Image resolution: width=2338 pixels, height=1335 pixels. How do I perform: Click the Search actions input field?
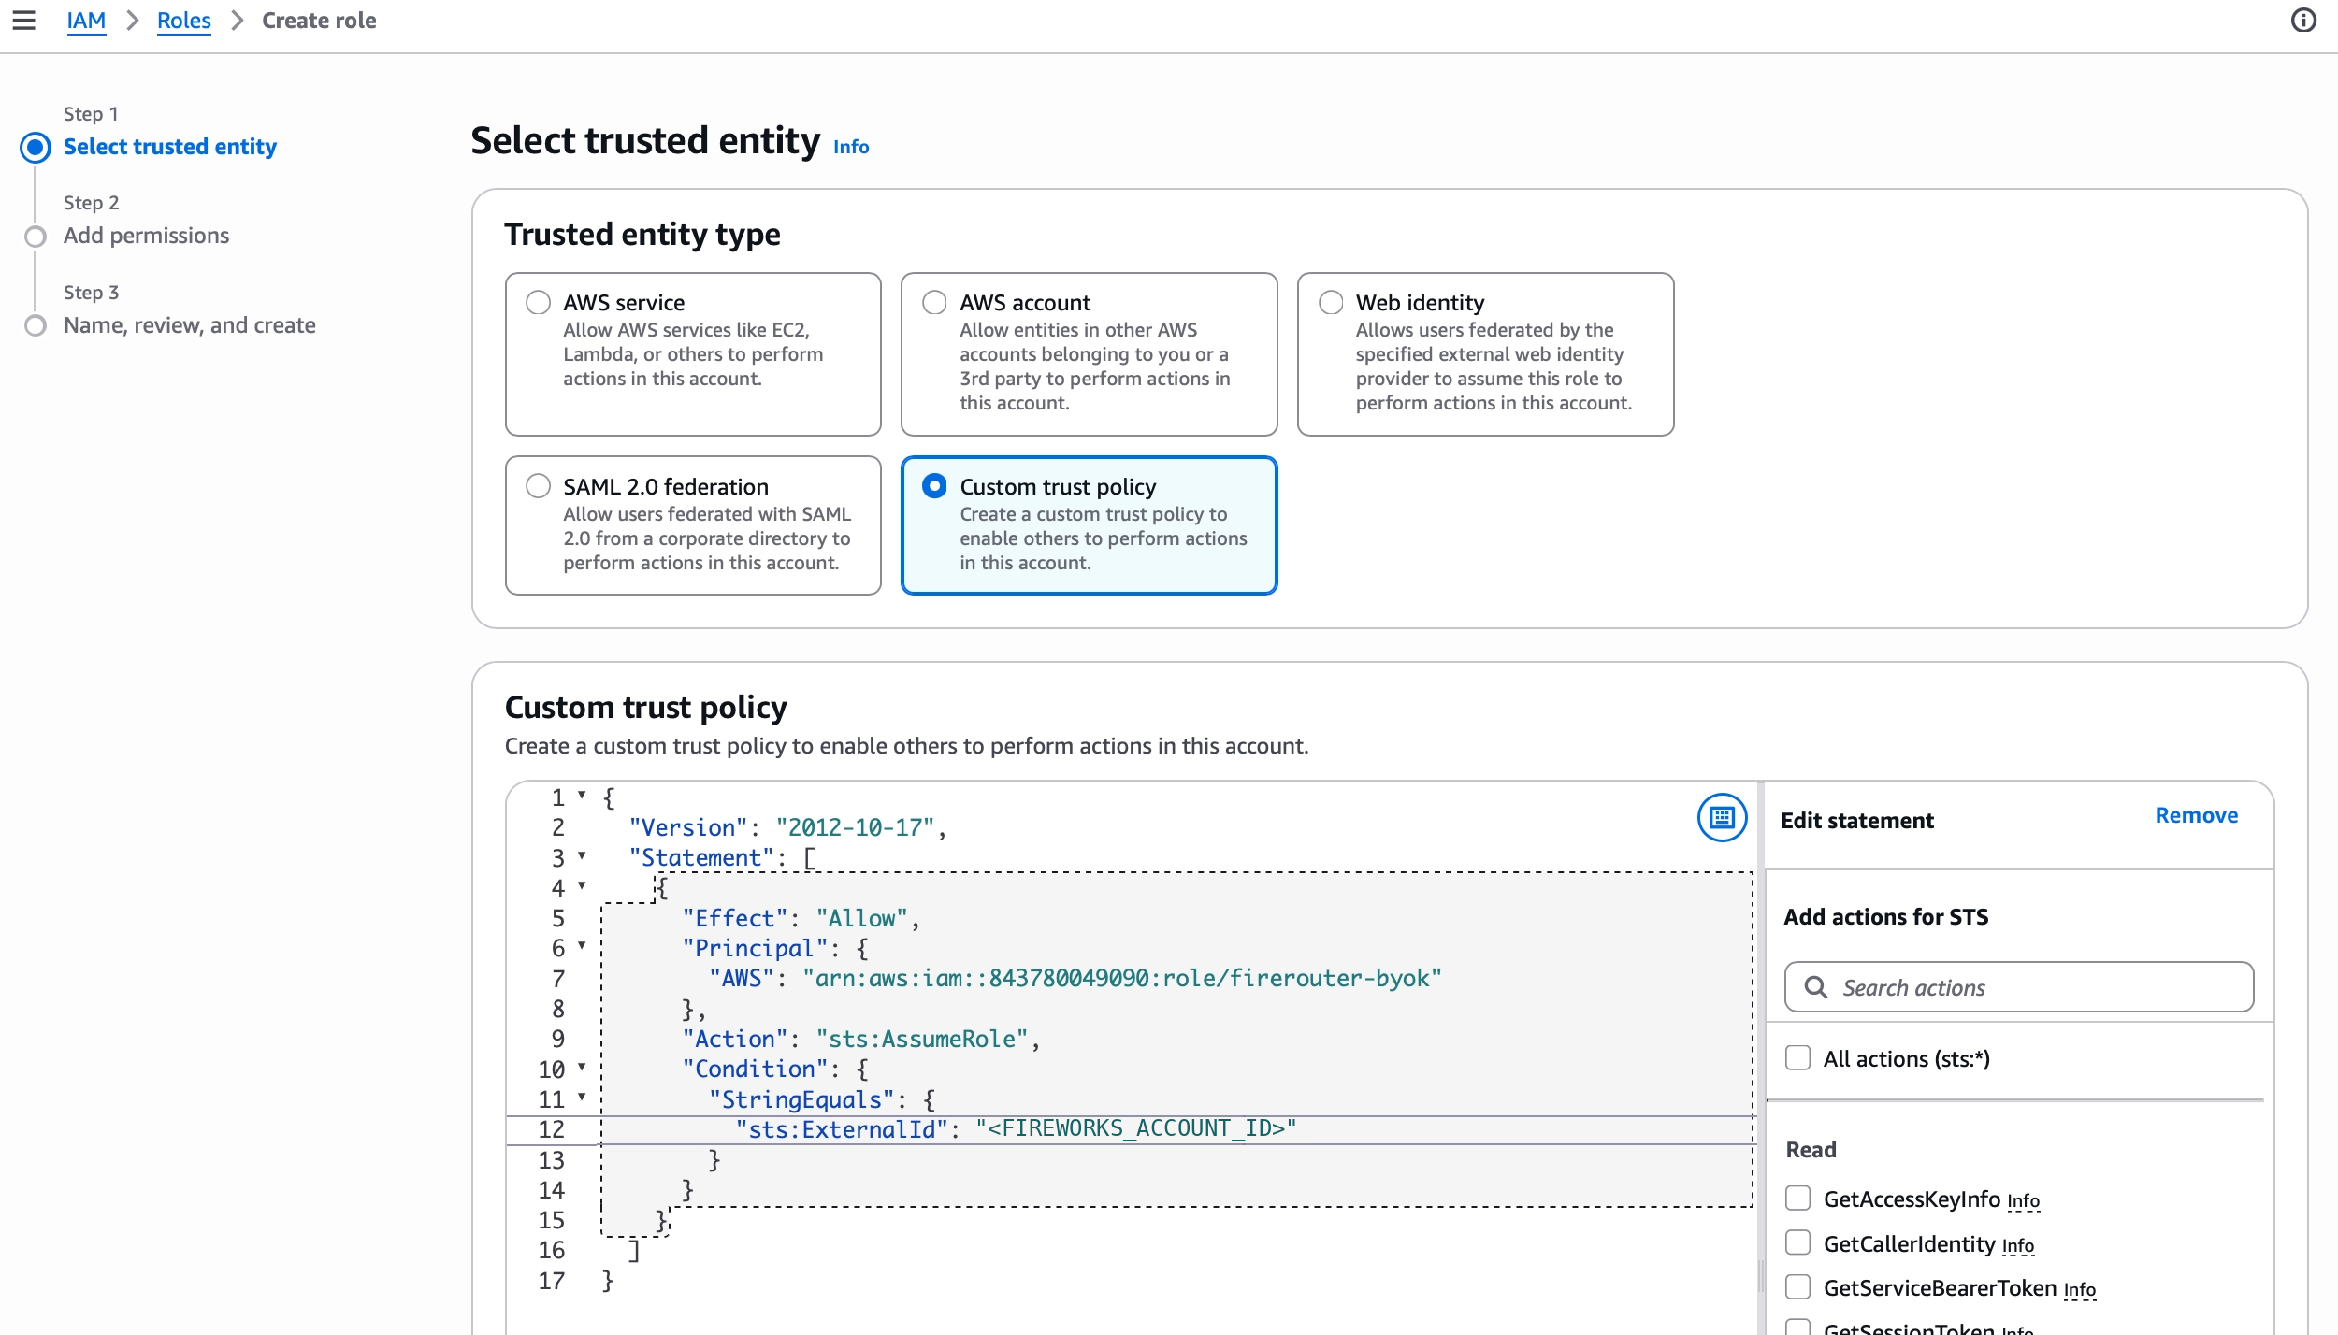point(2019,987)
